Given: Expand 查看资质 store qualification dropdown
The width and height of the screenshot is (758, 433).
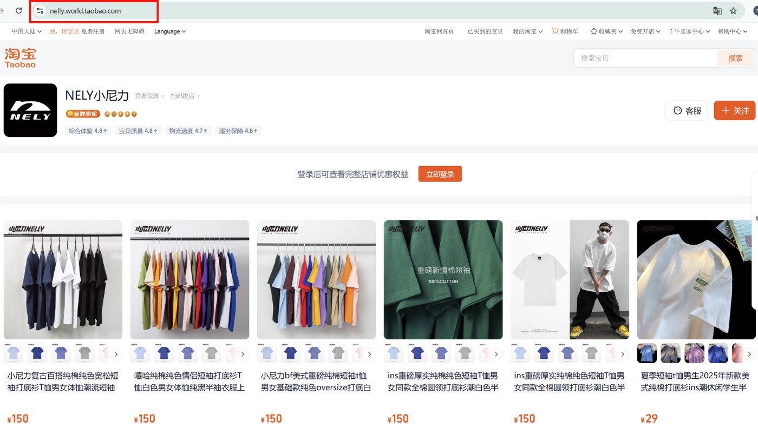Looking at the screenshot, I should tap(150, 96).
